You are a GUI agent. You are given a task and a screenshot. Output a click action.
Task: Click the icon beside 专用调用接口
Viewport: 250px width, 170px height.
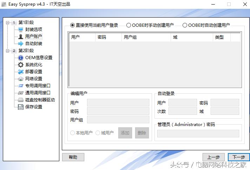click(21, 86)
